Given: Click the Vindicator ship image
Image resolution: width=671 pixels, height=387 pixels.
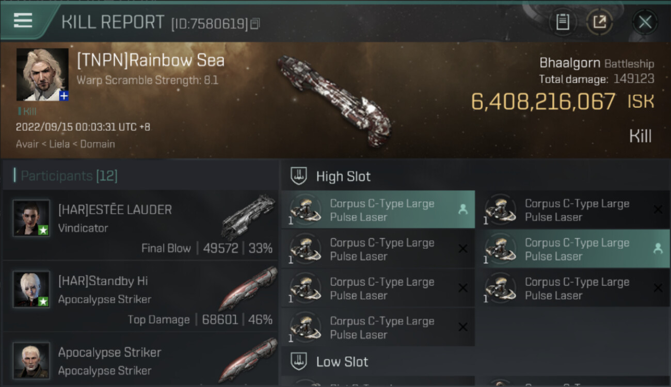Looking at the screenshot, I should pyautogui.click(x=249, y=216).
